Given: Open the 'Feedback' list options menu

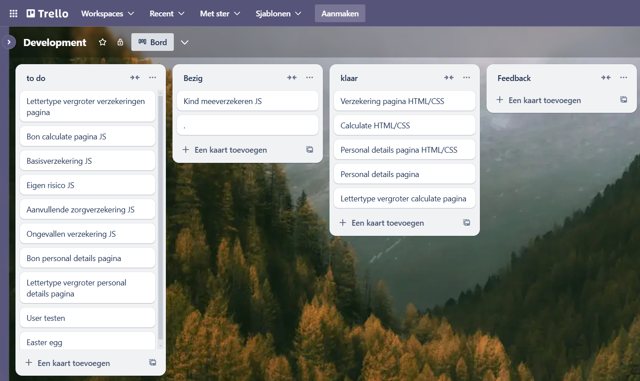Looking at the screenshot, I should [x=624, y=77].
